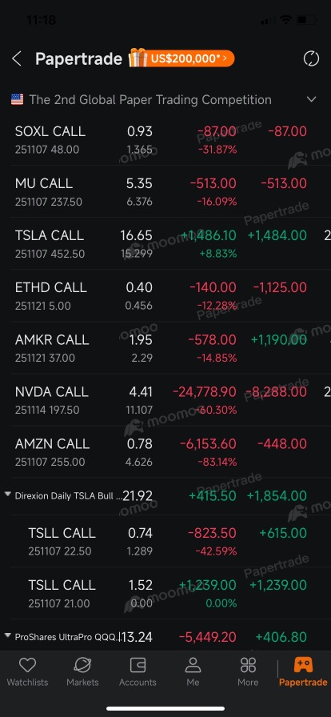Open the Watchlists heart icon
Image resolution: width=331 pixels, height=717 pixels.
pyautogui.click(x=27, y=665)
